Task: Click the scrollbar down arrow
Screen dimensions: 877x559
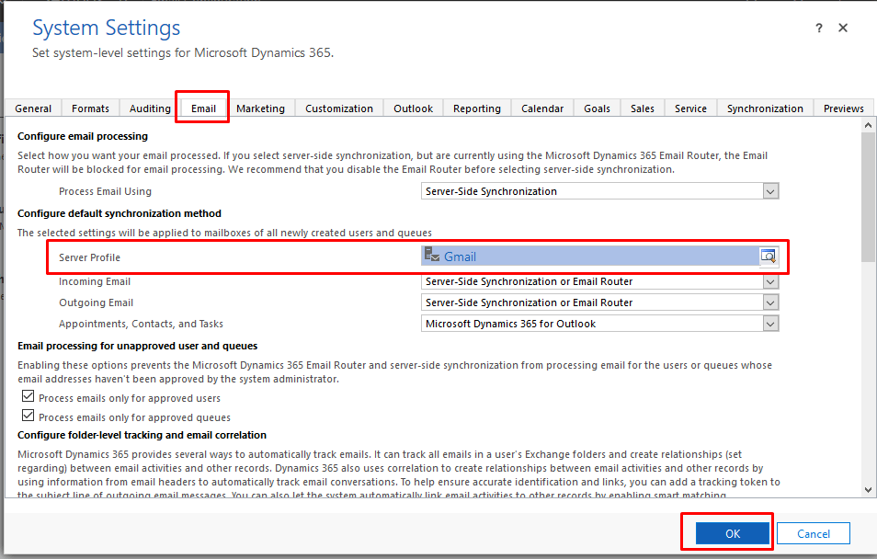Action: (x=869, y=490)
